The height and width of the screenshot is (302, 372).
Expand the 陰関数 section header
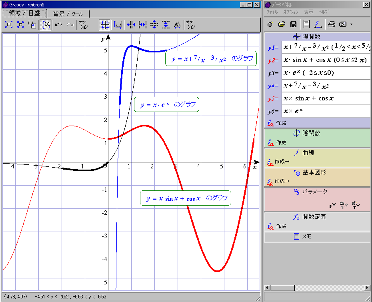[x=306, y=133]
